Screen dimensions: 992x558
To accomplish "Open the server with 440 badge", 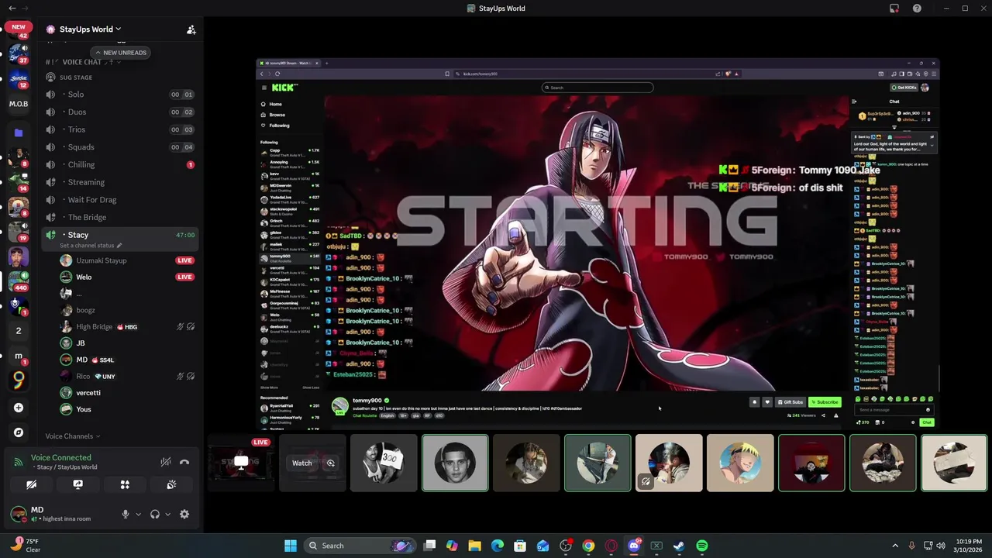I will 19,280.
